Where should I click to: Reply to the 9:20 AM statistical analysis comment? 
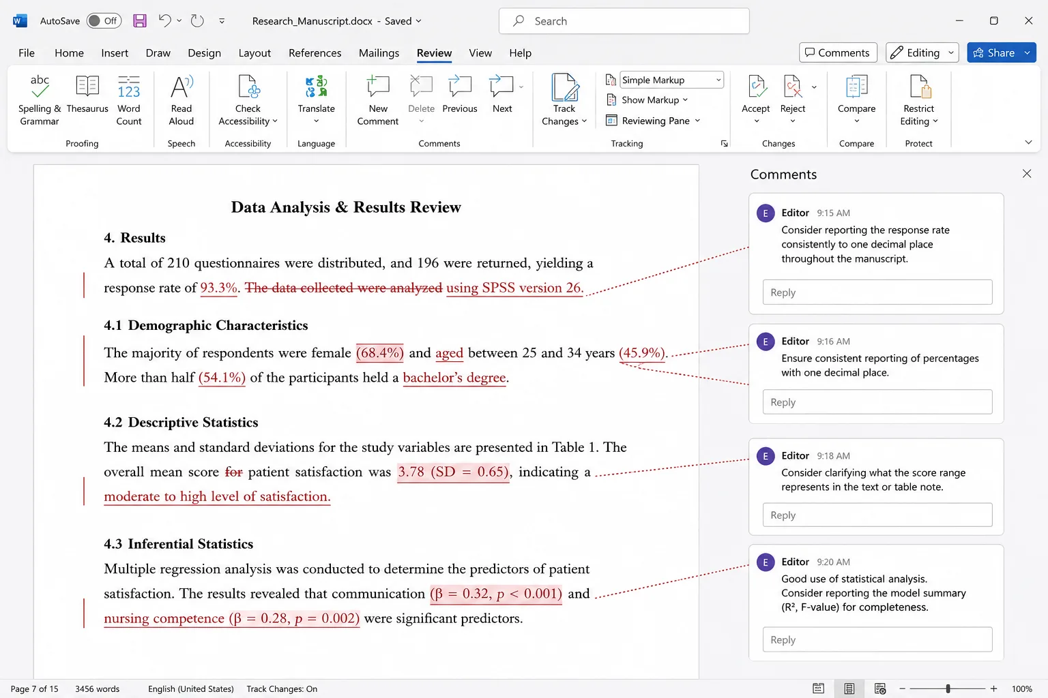(x=877, y=639)
